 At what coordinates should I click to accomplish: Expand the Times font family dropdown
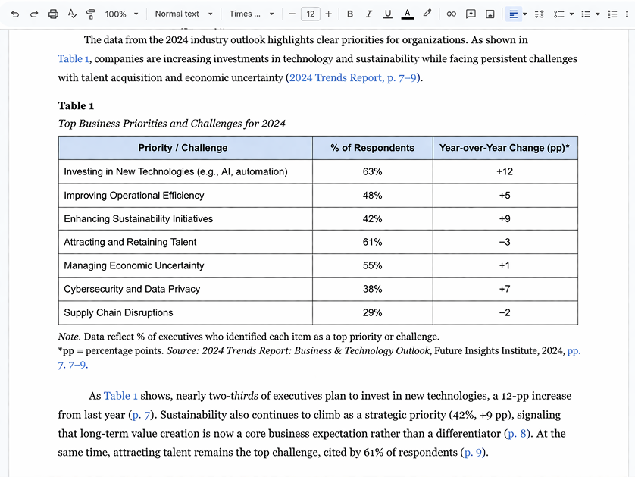[252, 14]
